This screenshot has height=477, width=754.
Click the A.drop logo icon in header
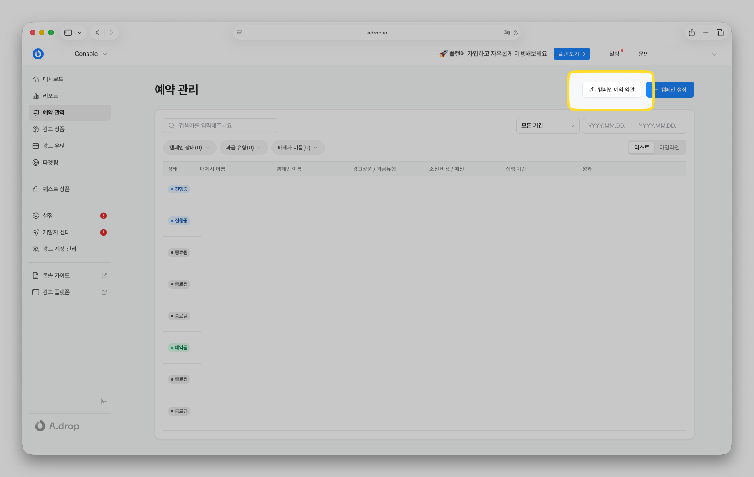pos(38,54)
